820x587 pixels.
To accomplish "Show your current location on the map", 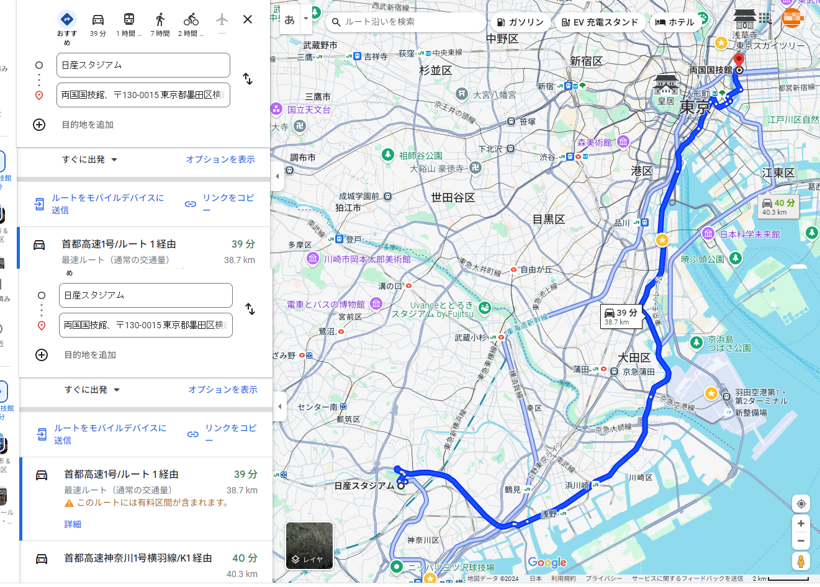I will [801, 504].
